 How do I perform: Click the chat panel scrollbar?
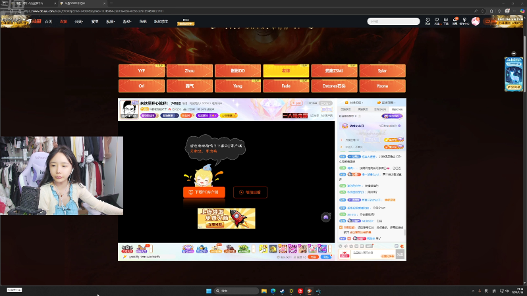tap(405, 232)
